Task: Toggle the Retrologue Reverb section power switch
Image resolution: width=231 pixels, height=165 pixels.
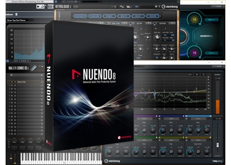Action: (154, 24)
